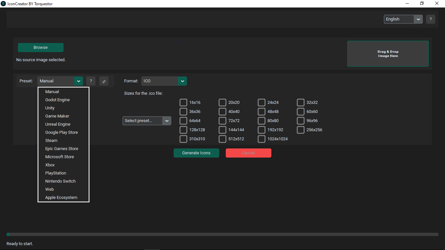Select the Epic Games Store preset

(x=64, y=149)
